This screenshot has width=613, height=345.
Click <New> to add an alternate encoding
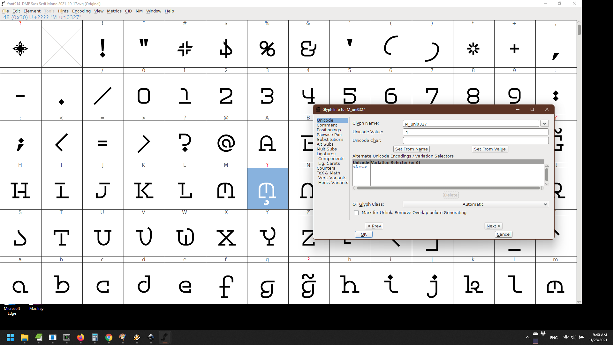point(360,167)
